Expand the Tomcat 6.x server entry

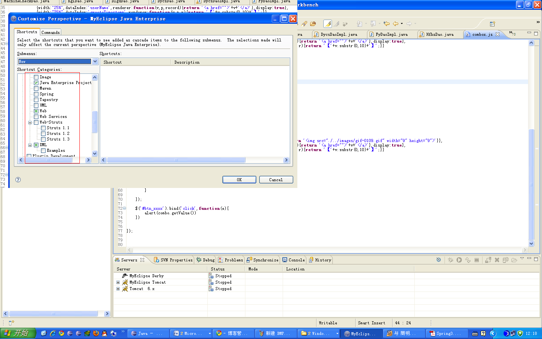pyautogui.click(x=118, y=289)
